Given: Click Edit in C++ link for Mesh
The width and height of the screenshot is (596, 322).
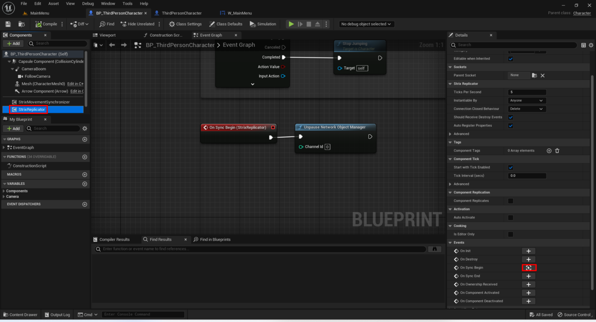Looking at the screenshot, I should pos(75,84).
